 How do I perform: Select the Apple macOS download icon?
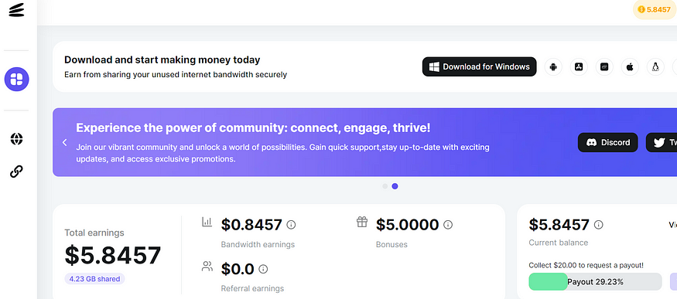[630, 66]
